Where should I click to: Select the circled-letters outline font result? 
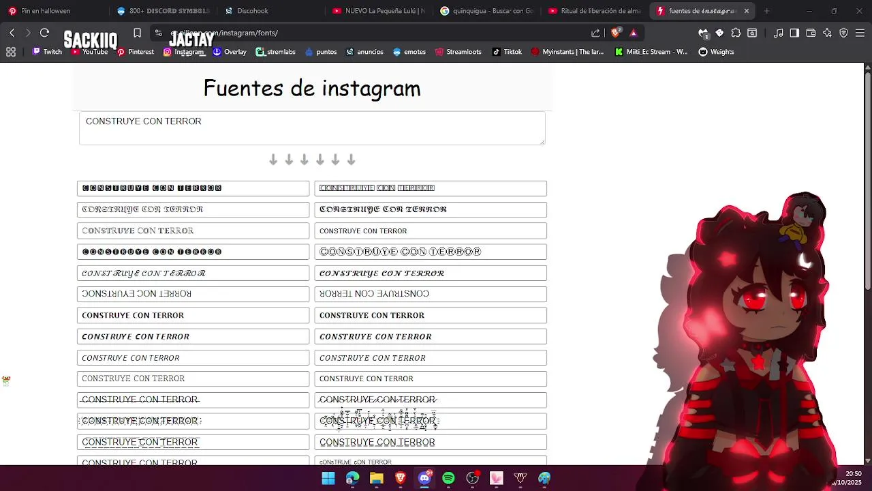(x=431, y=252)
